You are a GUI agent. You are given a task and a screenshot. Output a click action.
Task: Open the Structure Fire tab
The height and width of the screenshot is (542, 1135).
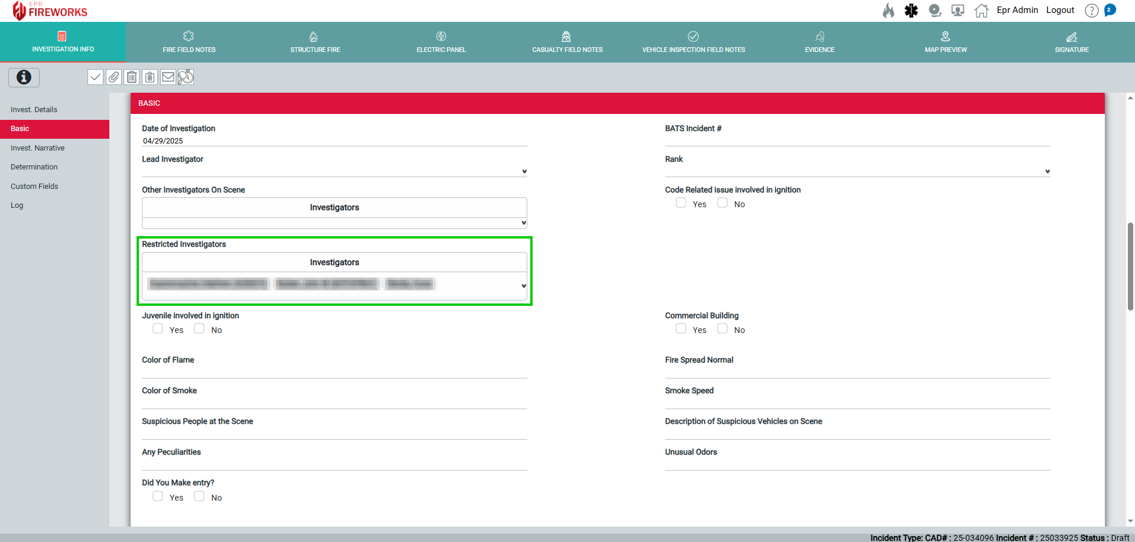(315, 43)
